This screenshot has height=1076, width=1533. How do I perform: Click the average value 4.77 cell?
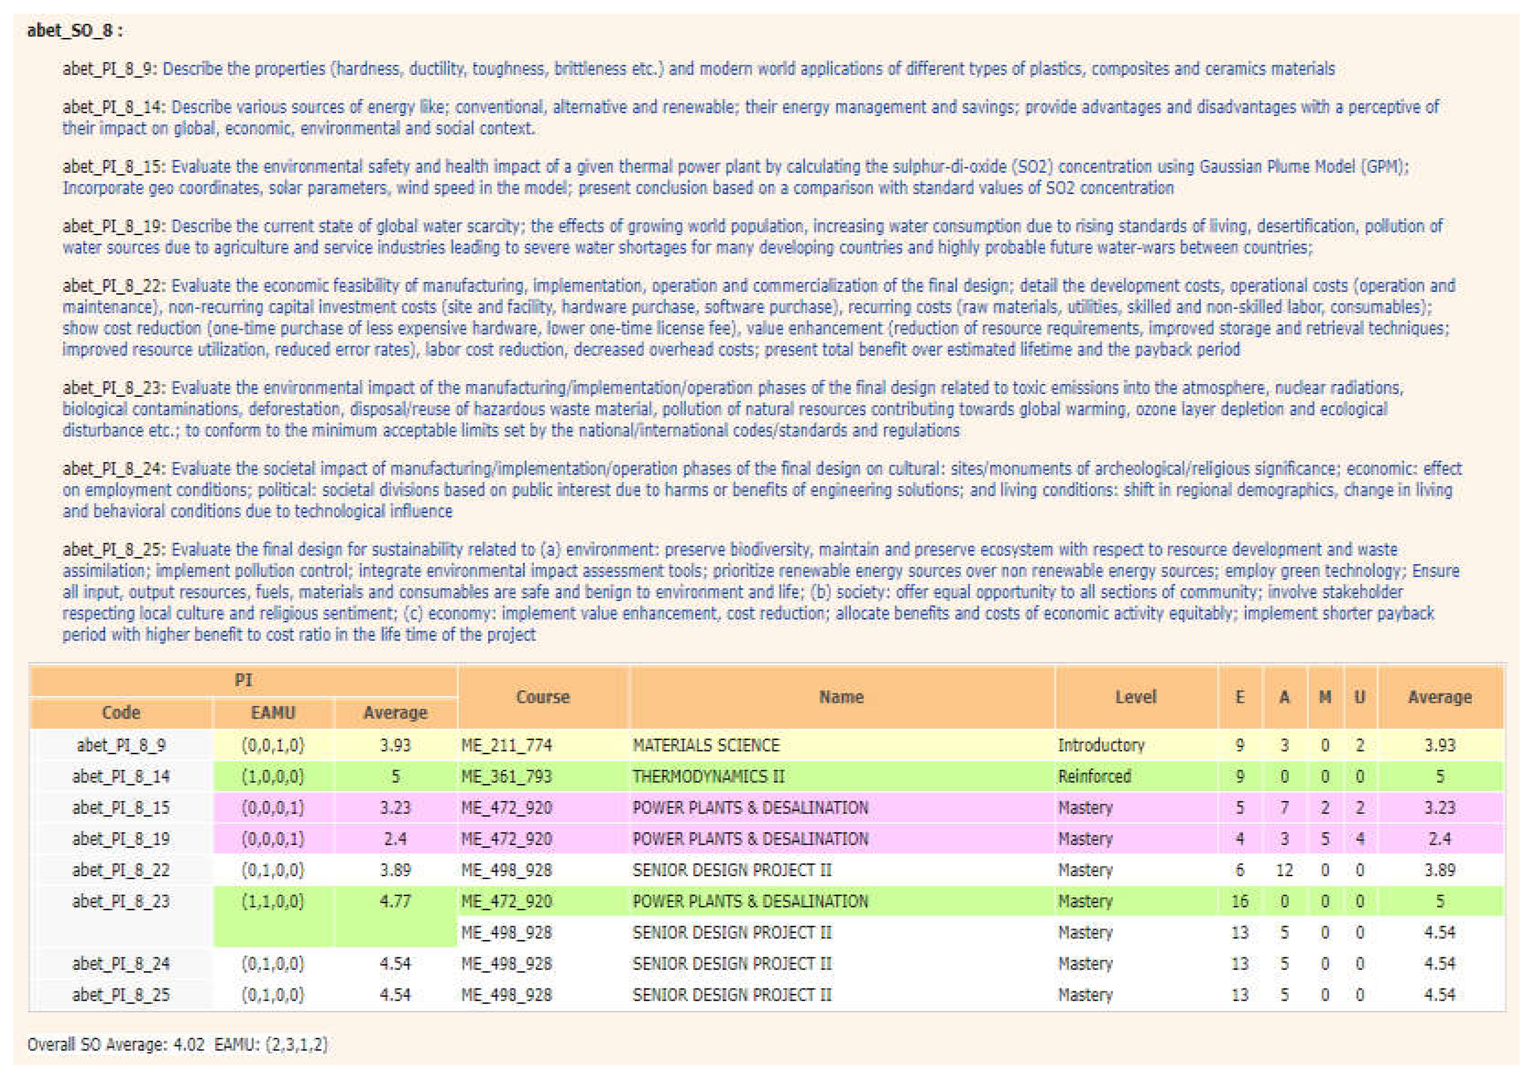[395, 901]
